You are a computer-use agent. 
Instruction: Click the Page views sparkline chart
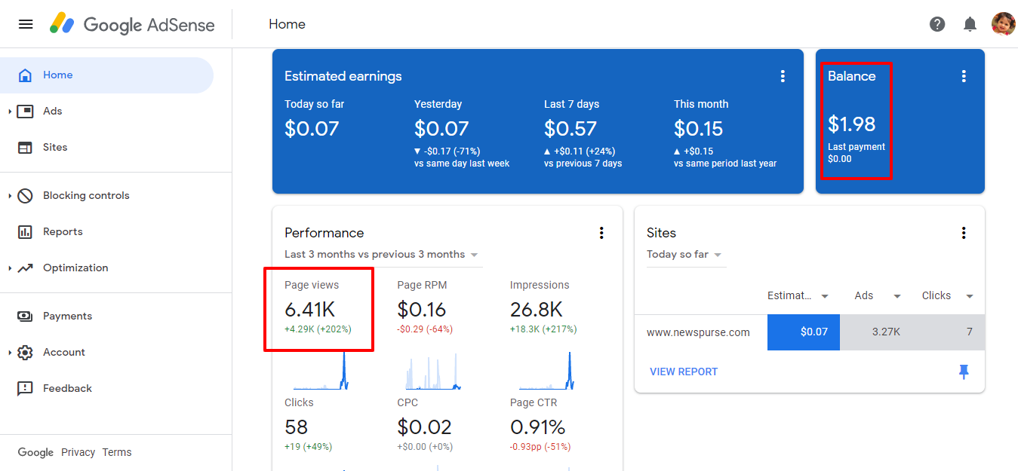321,371
